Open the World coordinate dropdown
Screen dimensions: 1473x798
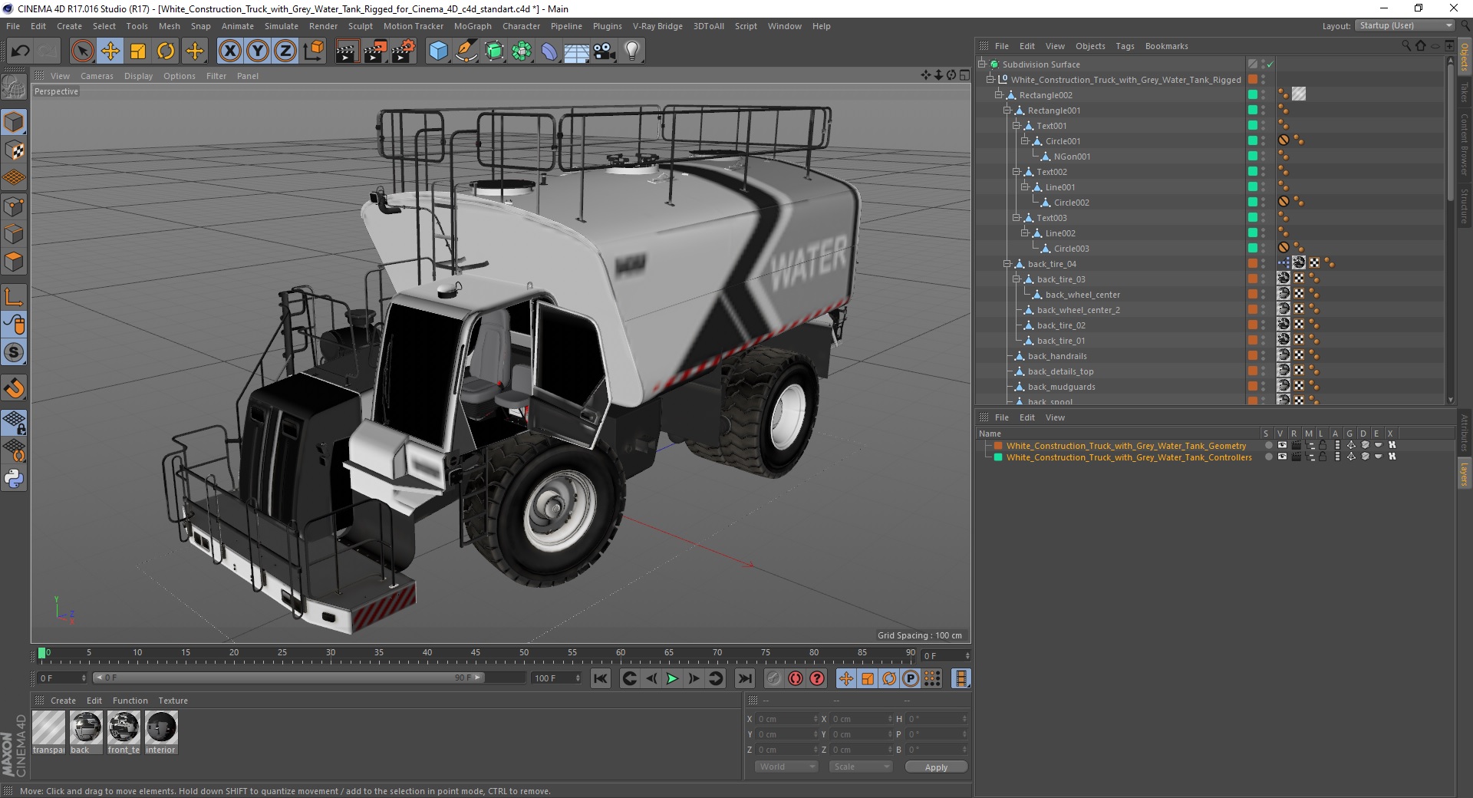tap(786, 767)
